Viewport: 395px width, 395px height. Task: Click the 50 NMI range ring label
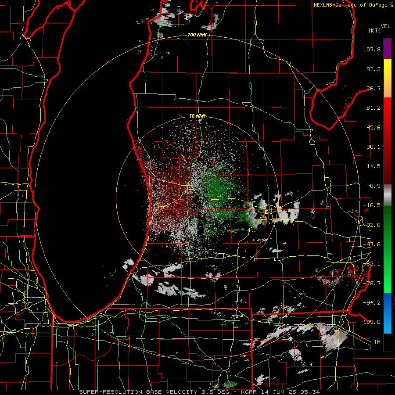(197, 116)
